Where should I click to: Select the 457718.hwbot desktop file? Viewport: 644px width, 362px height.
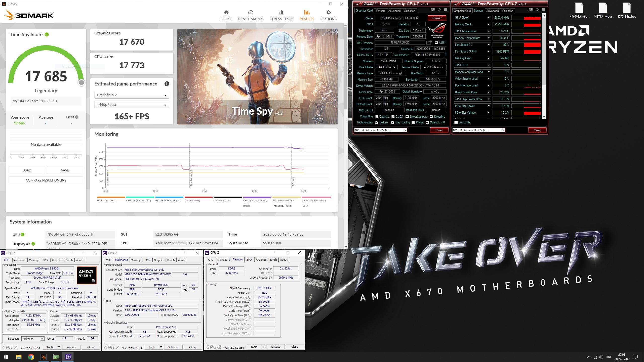click(x=626, y=11)
